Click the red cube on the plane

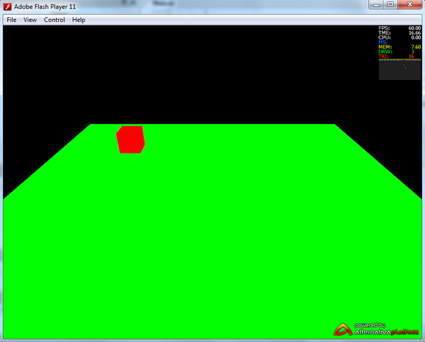click(x=130, y=139)
